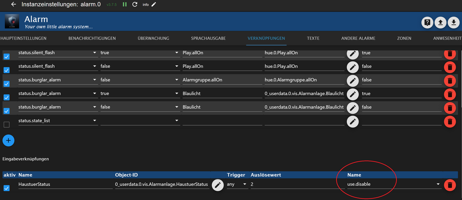Screen dimensions: 462x200
Task: Switch to the BENACHRICHTIGUNGEN tab
Action: point(92,38)
